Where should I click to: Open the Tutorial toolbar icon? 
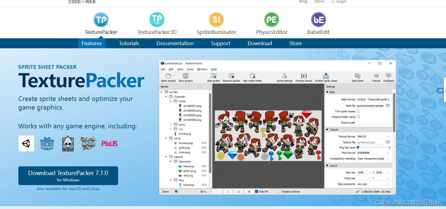(x=376, y=76)
